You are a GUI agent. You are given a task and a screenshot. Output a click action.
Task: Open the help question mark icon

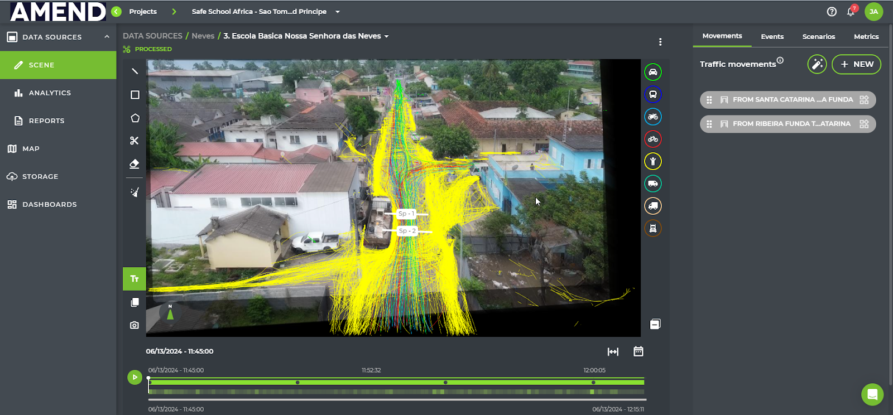point(832,12)
